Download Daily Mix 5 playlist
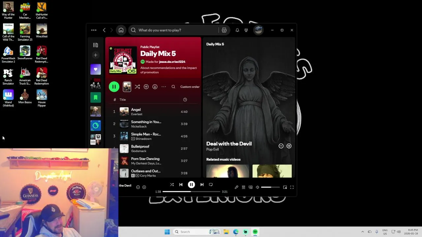This screenshot has height=237, width=422. pos(155,87)
